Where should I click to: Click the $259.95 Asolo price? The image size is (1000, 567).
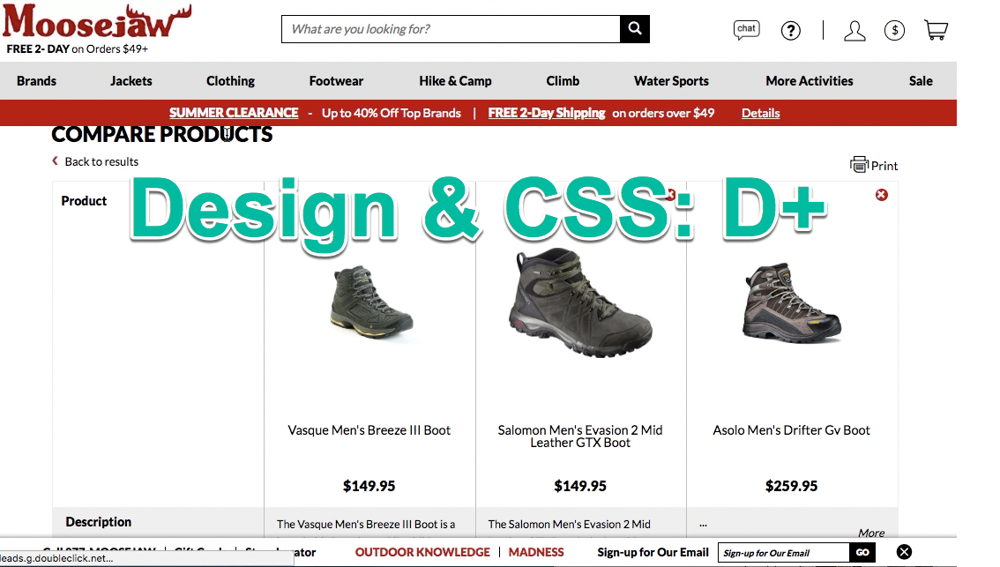(791, 486)
